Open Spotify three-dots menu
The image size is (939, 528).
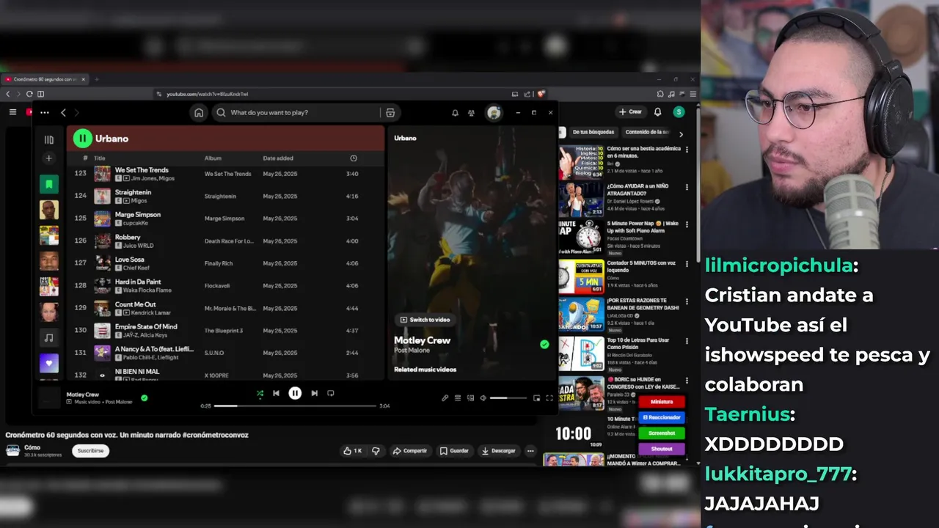(45, 112)
